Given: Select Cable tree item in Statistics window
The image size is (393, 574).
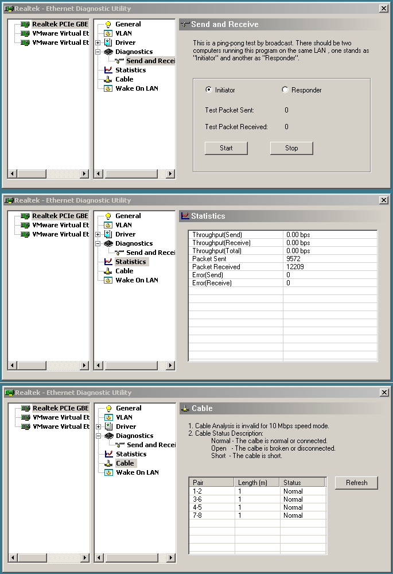Looking at the screenshot, I should click(x=124, y=271).
